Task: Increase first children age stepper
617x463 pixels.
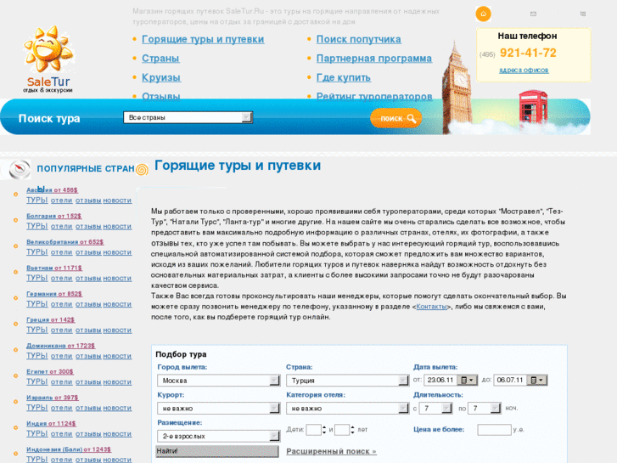Action: 324,427
